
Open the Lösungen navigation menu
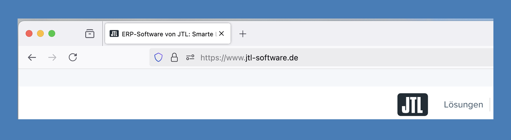pos(463,105)
